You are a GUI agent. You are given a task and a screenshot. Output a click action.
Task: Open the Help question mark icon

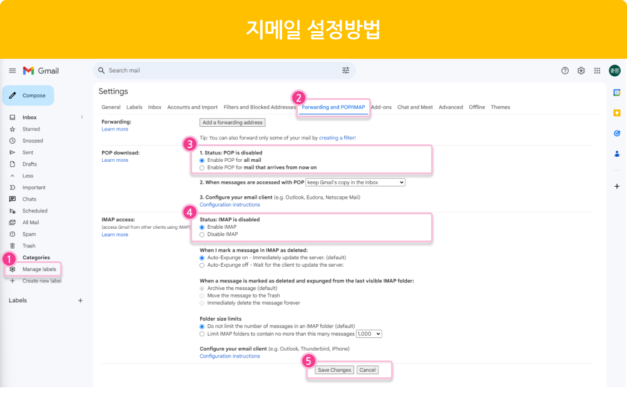(564, 71)
